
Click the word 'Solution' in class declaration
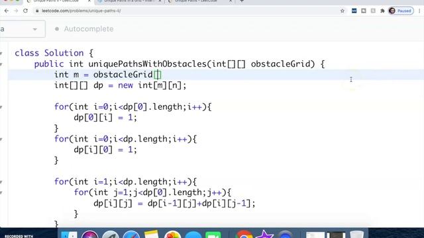[64, 53]
